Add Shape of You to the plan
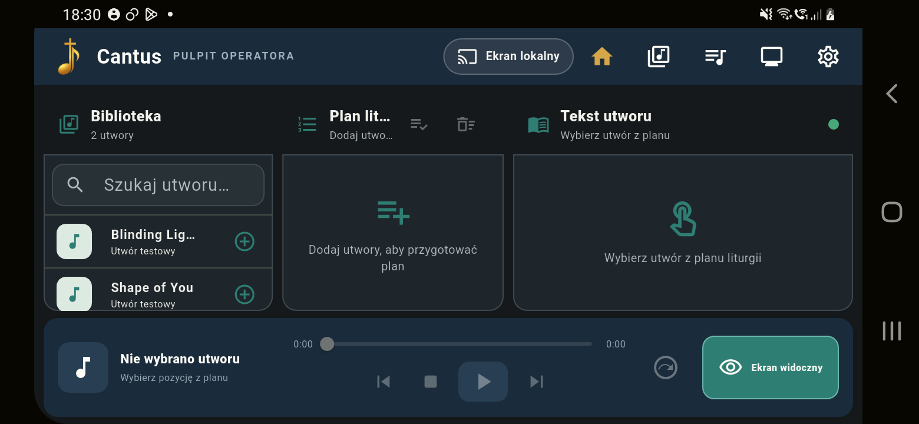The height and width of the screenshot is (424, 919). coord(244,294)
